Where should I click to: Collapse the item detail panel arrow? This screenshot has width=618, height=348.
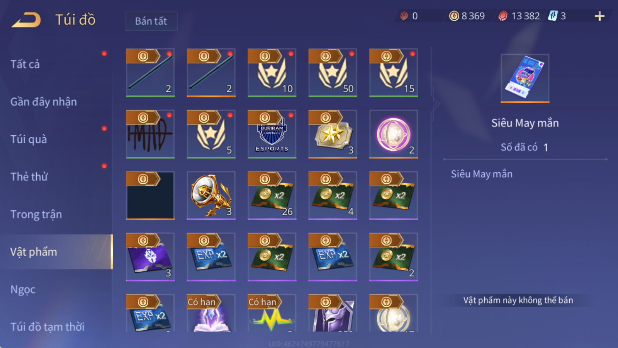coord(436,104)
